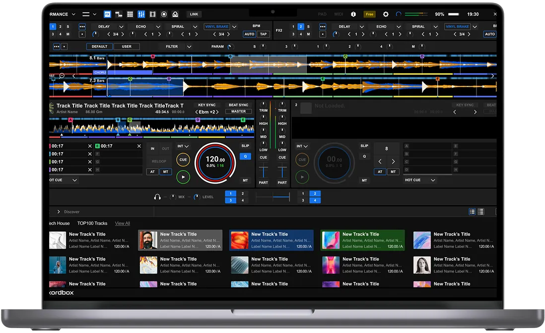This screenshot has width=545, height=333.
Task: Expand the FILTER dropdown
Action: click(189, 47)
